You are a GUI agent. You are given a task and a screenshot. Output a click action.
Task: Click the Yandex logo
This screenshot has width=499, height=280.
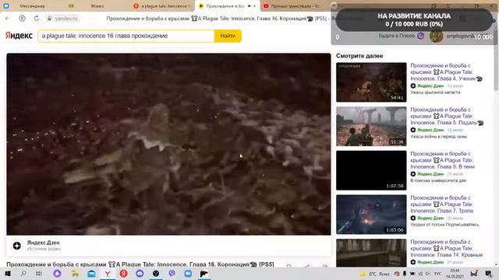[19, 36]
